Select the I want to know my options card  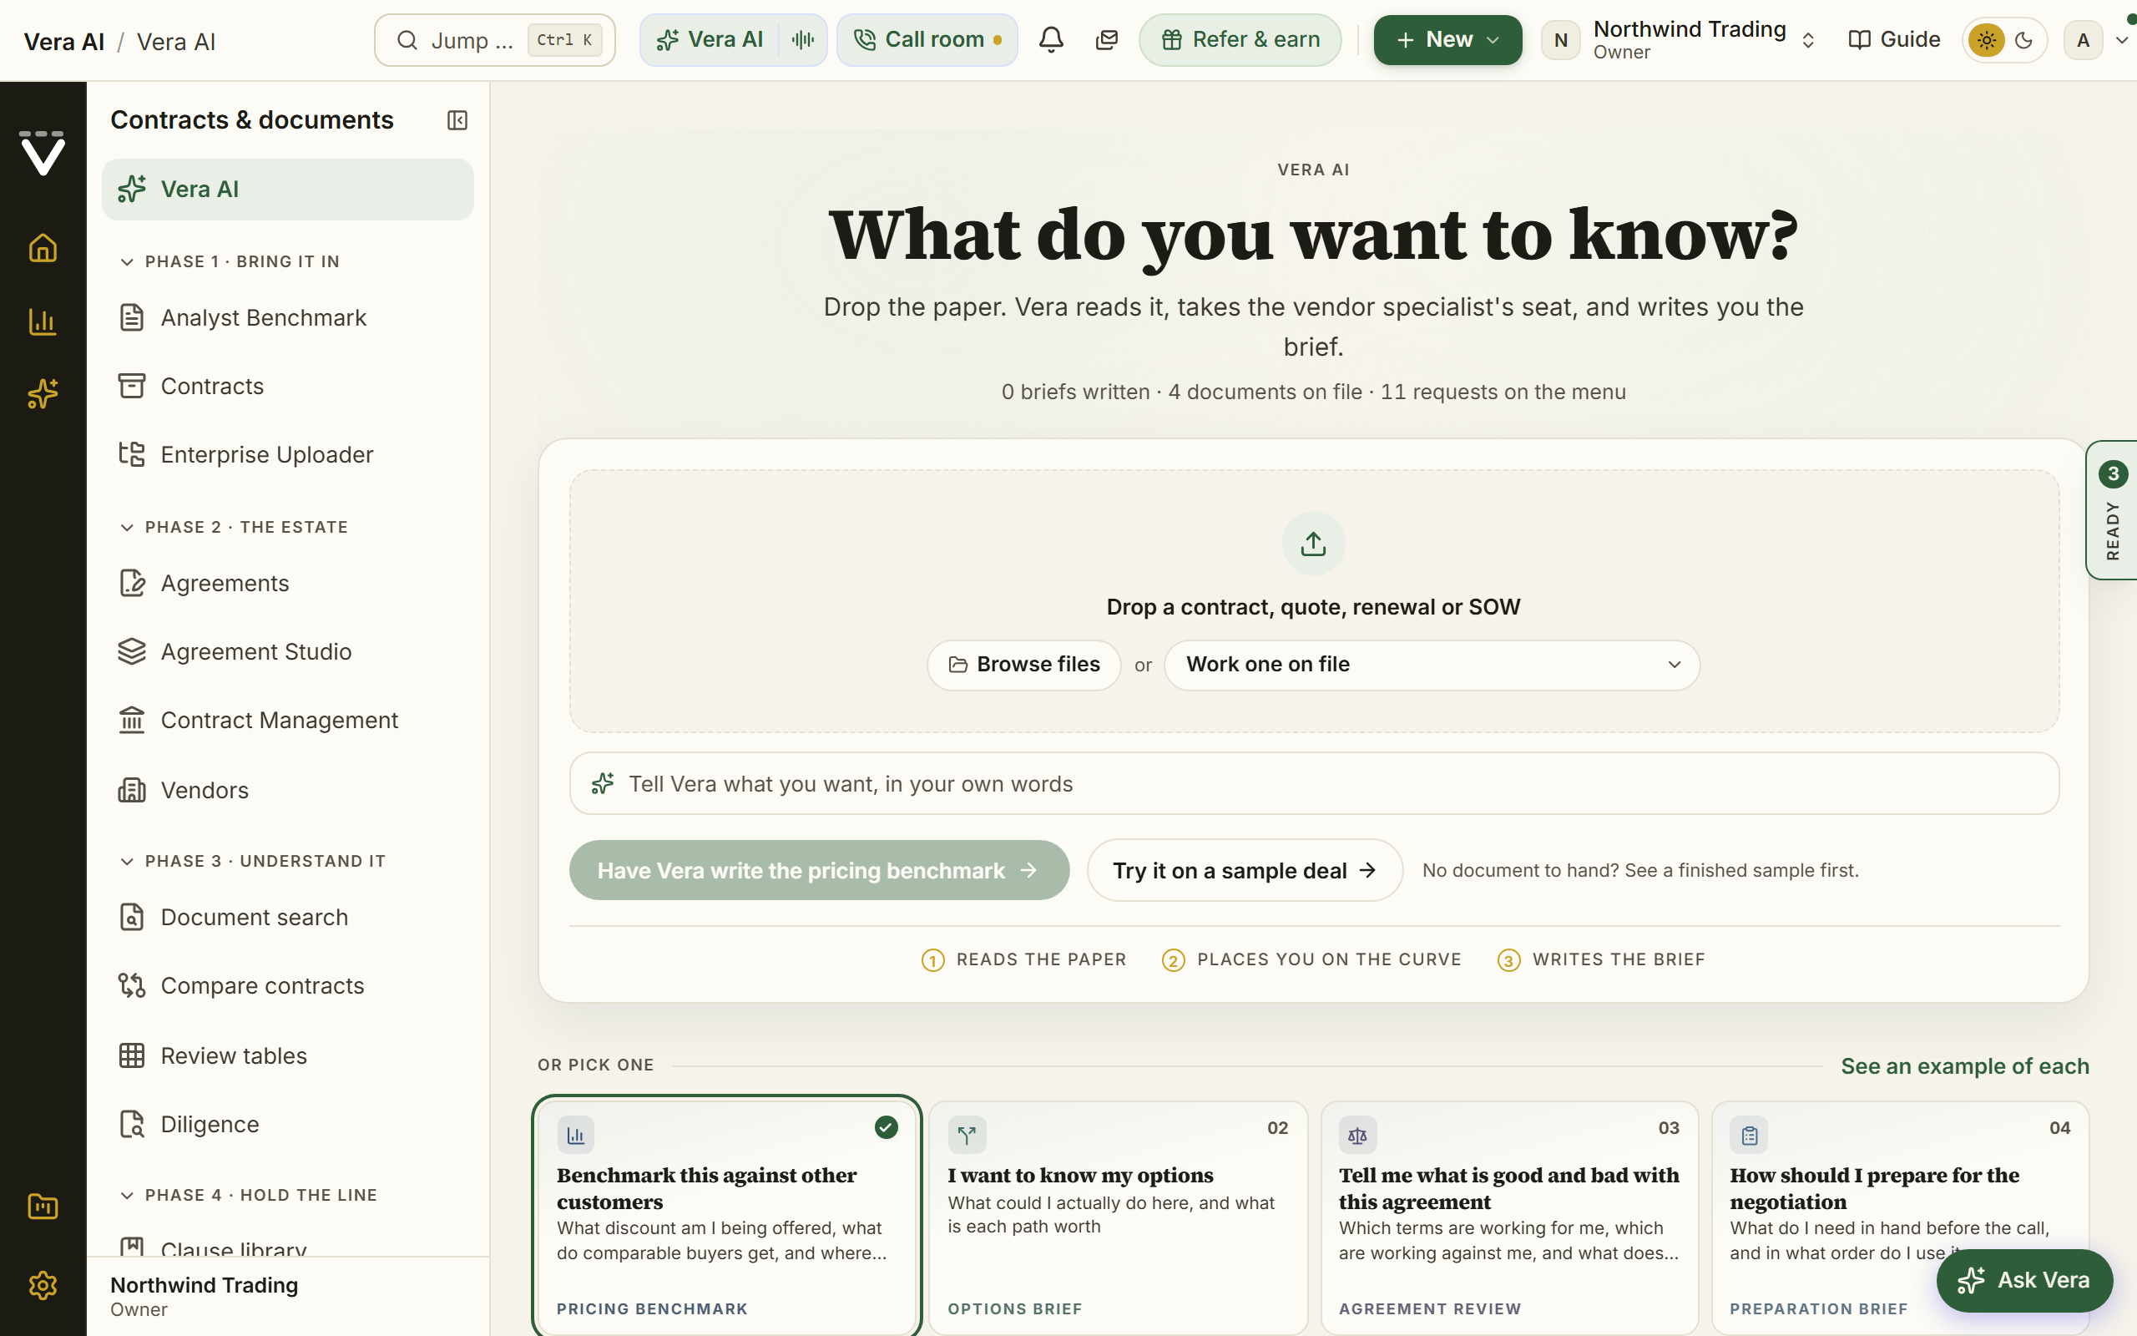click(1118, 1217)
